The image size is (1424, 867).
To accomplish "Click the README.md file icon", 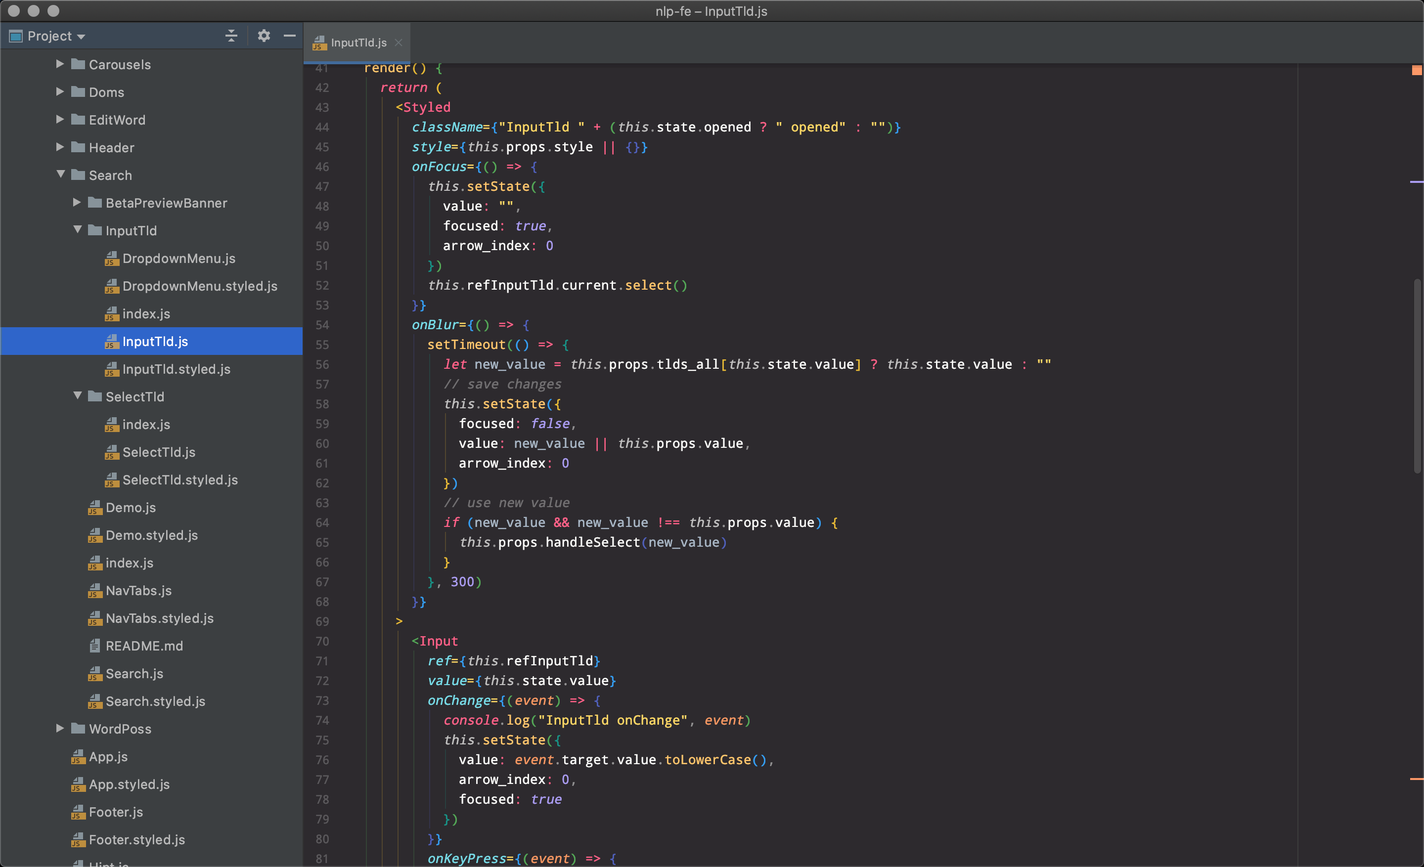I will pyautogui.click(x=95, y=646).
